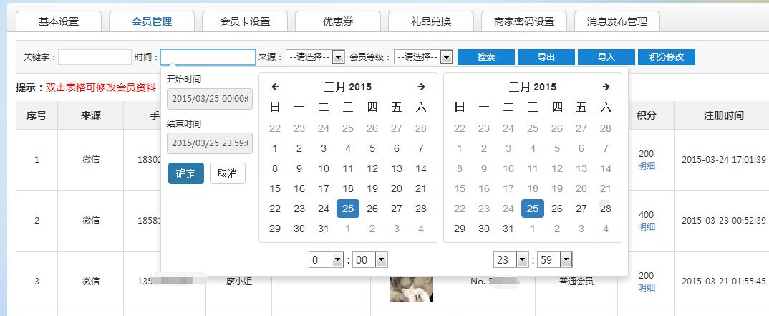Go to previous month in left calendar
The width and height of the screenshot is (769, 316).
275,87
